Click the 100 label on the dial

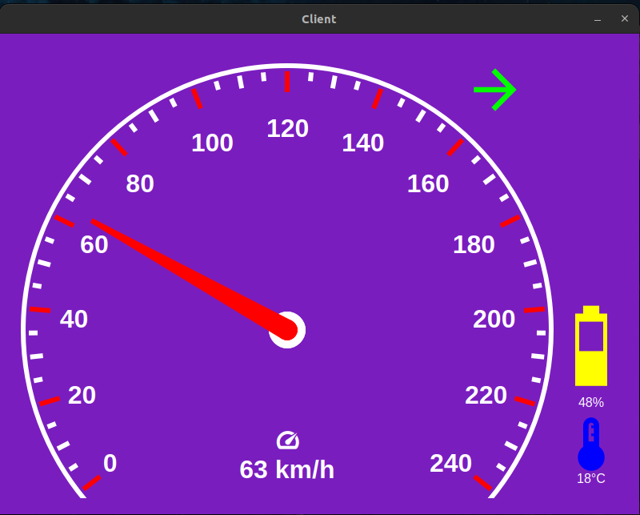tap(212, 143)
